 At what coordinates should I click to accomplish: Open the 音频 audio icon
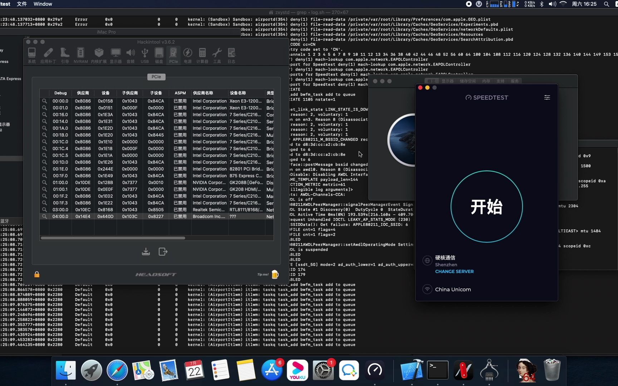(131, 55)
